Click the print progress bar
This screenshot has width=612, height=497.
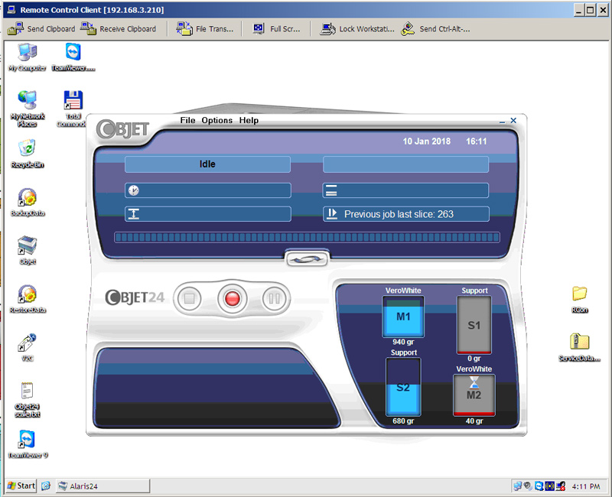pos(306,238)
